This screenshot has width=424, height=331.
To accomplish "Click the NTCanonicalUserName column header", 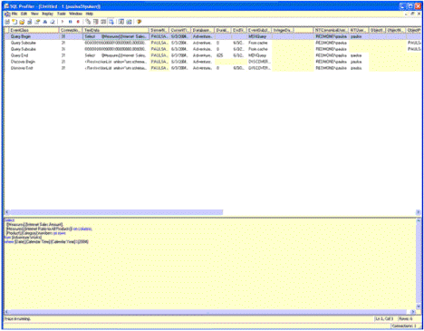I will (x=332, y=30).
